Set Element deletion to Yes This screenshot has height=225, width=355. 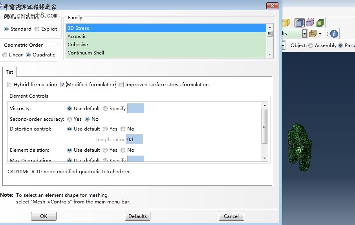[105, 150]
